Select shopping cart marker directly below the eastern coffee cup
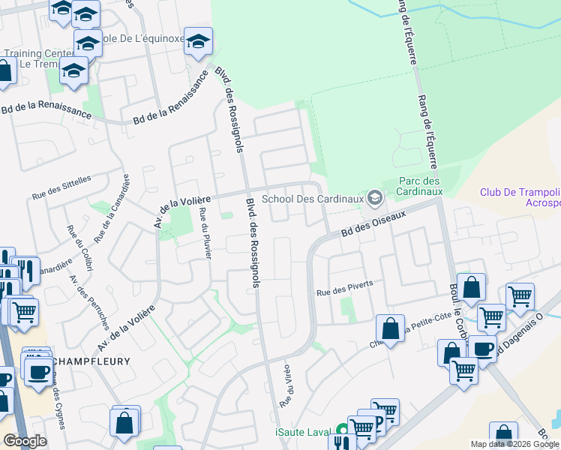 click(x=464, y=373)
